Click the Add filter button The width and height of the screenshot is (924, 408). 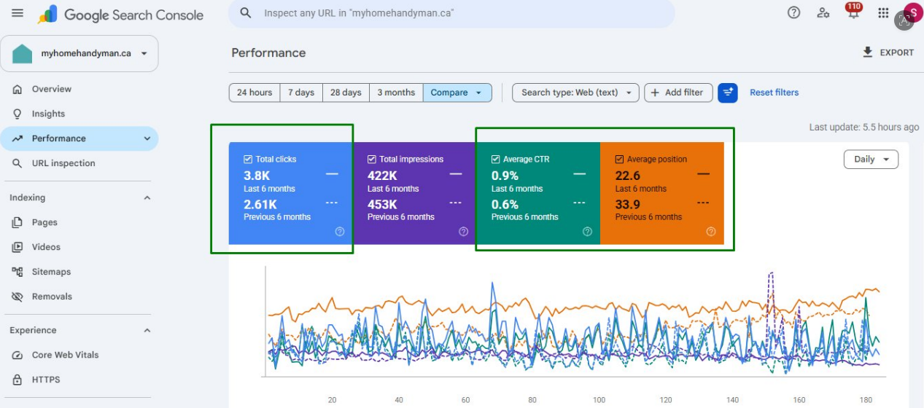(x=678, y=93)
